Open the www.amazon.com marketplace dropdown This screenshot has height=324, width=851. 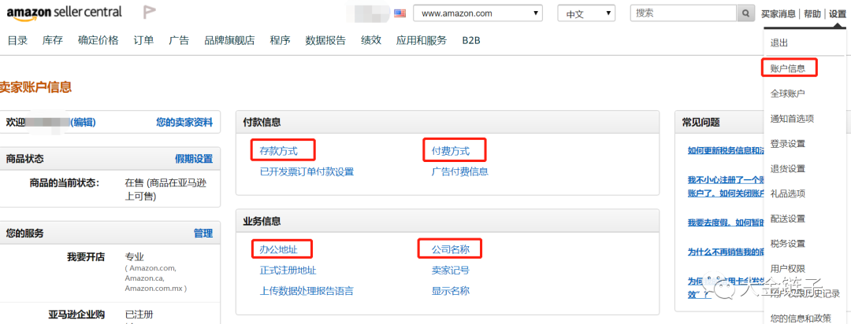click(478, 13)
